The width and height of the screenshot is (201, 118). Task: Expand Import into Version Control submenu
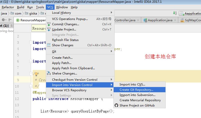click(x=80, y=85)
